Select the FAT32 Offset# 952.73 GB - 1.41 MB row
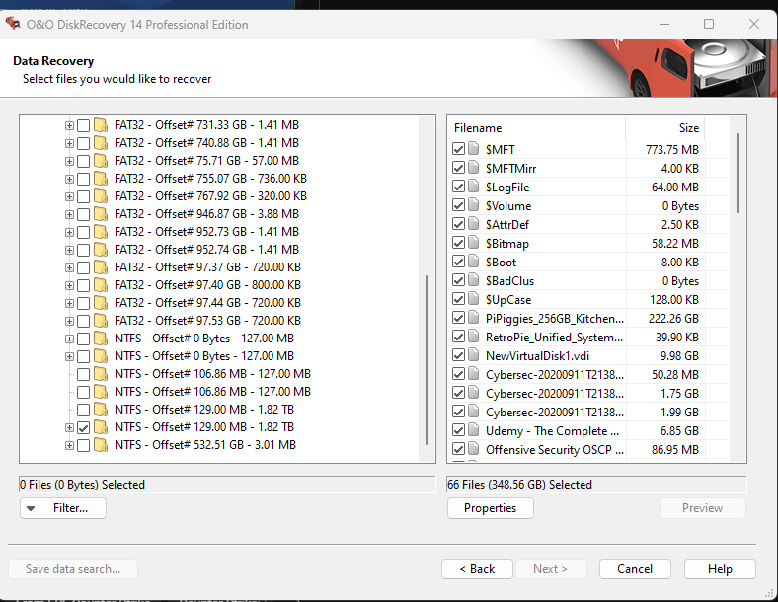Screen dimensions: 778x602 tap(206, 232)
